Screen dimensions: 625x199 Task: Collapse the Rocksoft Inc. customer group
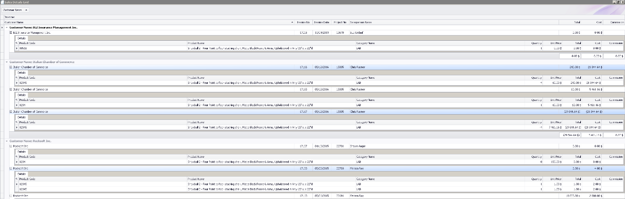tap(7, 141)
